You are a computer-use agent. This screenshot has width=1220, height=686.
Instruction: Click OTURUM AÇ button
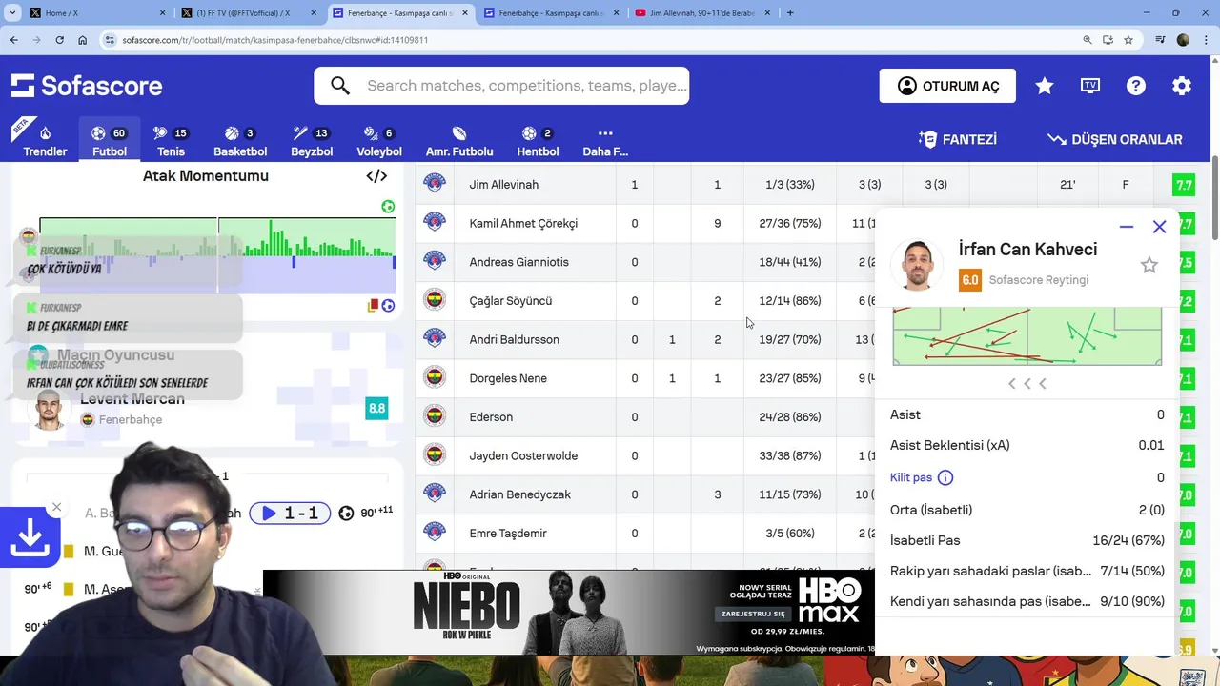point(947,86)
